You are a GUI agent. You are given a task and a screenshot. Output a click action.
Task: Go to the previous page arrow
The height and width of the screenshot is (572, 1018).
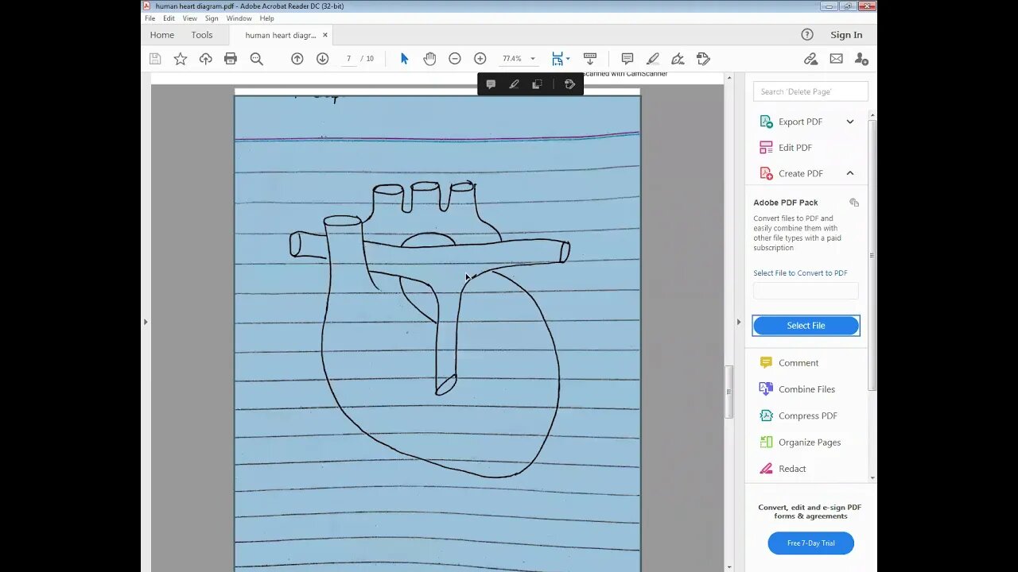tap(297, 59)
